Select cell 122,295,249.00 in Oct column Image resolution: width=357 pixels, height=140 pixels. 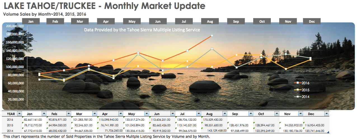tap(266, 131)
